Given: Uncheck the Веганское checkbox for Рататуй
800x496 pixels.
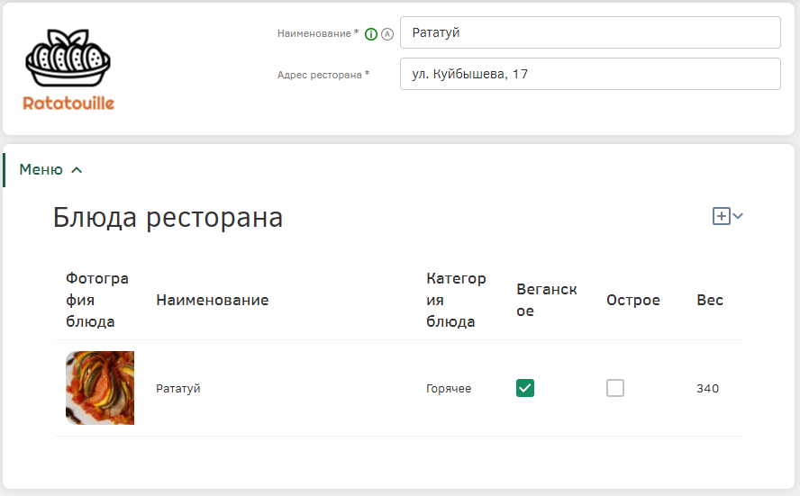Looking at the screenshot, I should 525,388.
